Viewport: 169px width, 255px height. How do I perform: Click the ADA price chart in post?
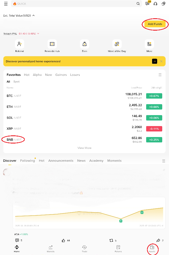coord(89,213)
